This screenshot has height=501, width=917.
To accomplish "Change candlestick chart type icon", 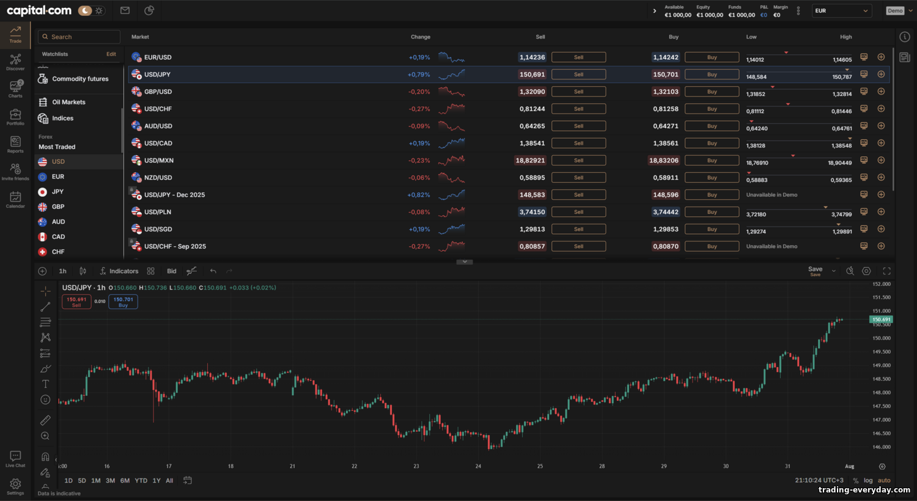I will point(83,271).
